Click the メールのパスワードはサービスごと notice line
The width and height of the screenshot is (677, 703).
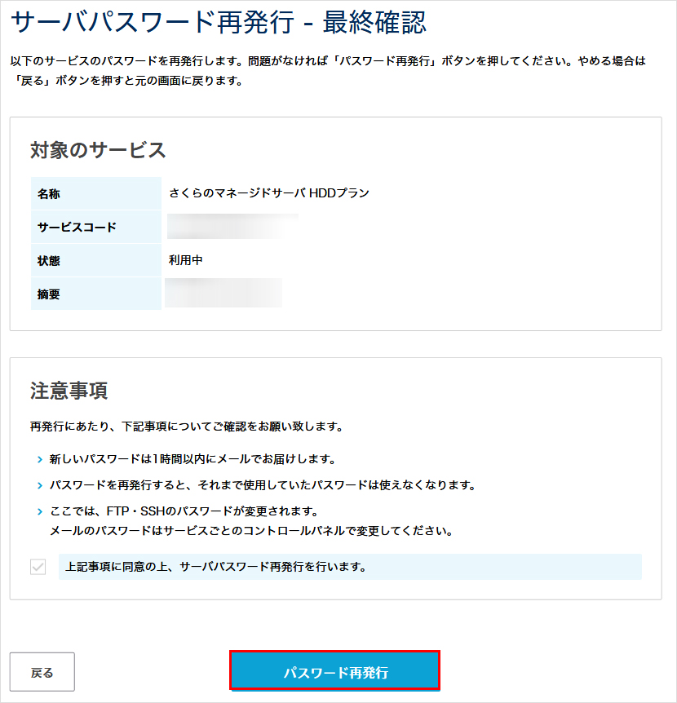coord(250,532)
